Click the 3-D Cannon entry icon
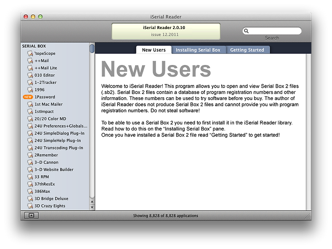The image size is (332, 249). (30, 162)
